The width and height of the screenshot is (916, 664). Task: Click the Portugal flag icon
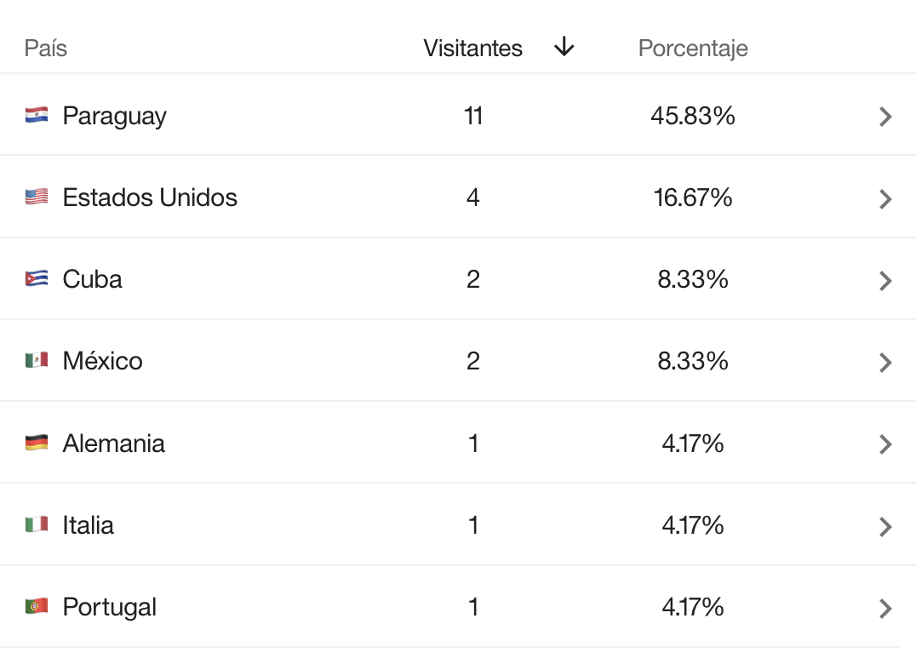click(x=37, y=607)
